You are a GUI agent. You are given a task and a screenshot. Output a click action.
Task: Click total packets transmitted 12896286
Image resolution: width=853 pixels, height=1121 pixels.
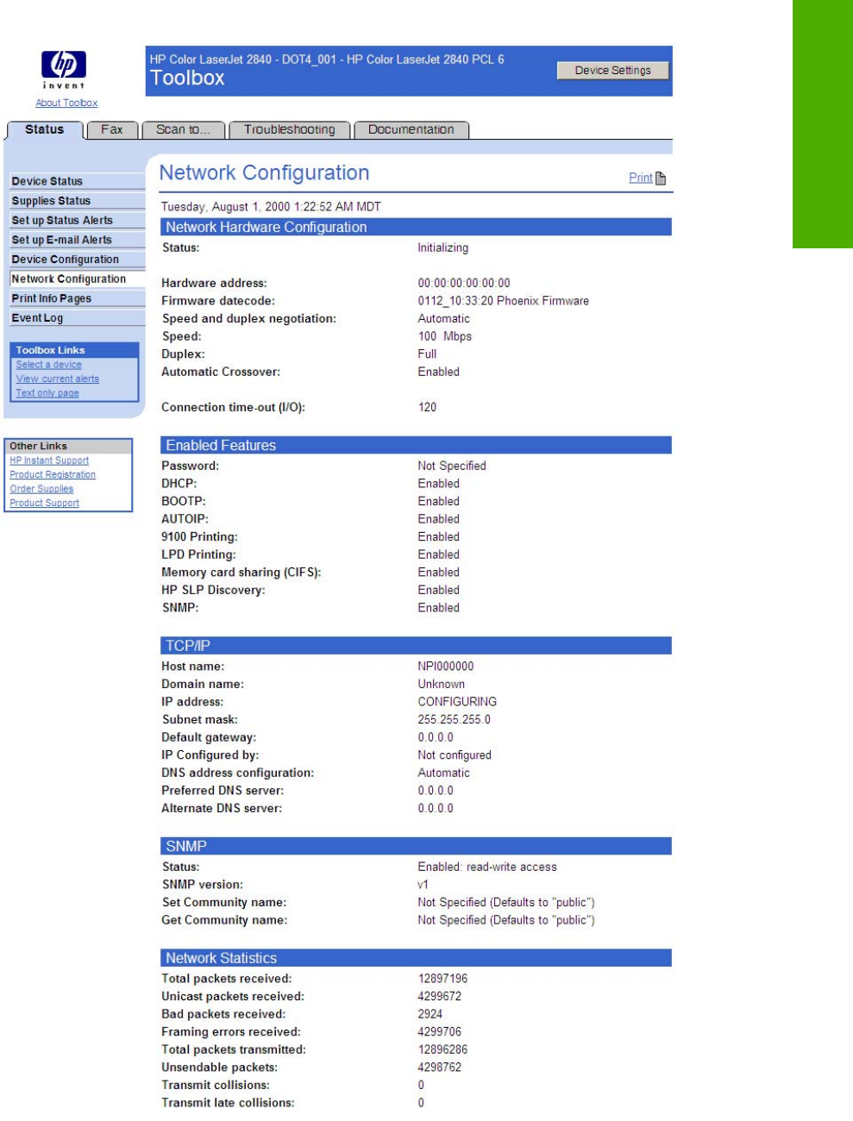(443, 1049)
